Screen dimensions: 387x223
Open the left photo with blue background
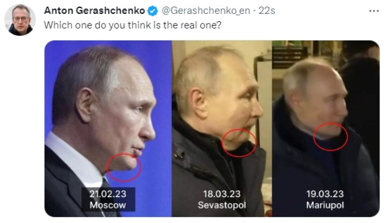click(108, 129)
